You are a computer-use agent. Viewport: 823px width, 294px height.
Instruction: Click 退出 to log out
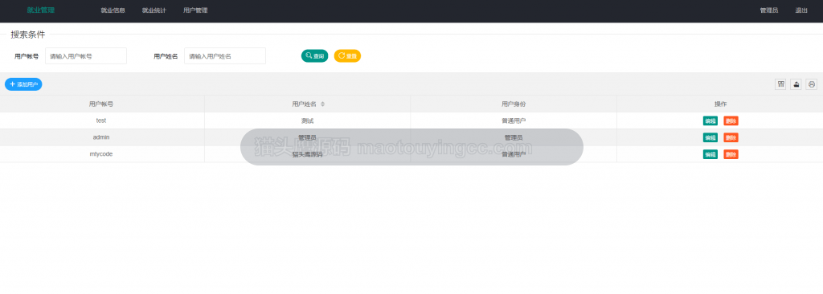pyautogui.click(x=801, y=10)
